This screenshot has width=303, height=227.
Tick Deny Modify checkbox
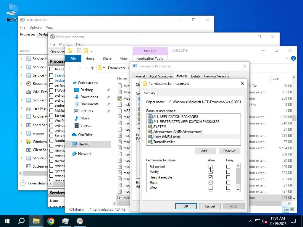click(228, 172)
